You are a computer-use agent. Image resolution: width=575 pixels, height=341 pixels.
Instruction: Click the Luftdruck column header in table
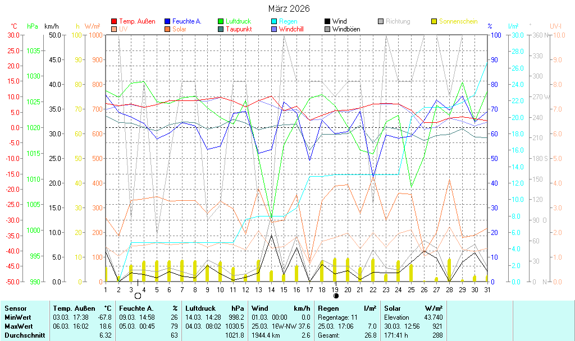[201, 308]
